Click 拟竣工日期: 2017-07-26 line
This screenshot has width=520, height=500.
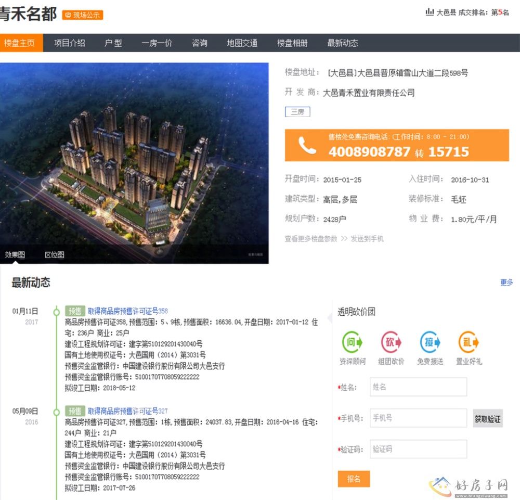pos(100,488)
